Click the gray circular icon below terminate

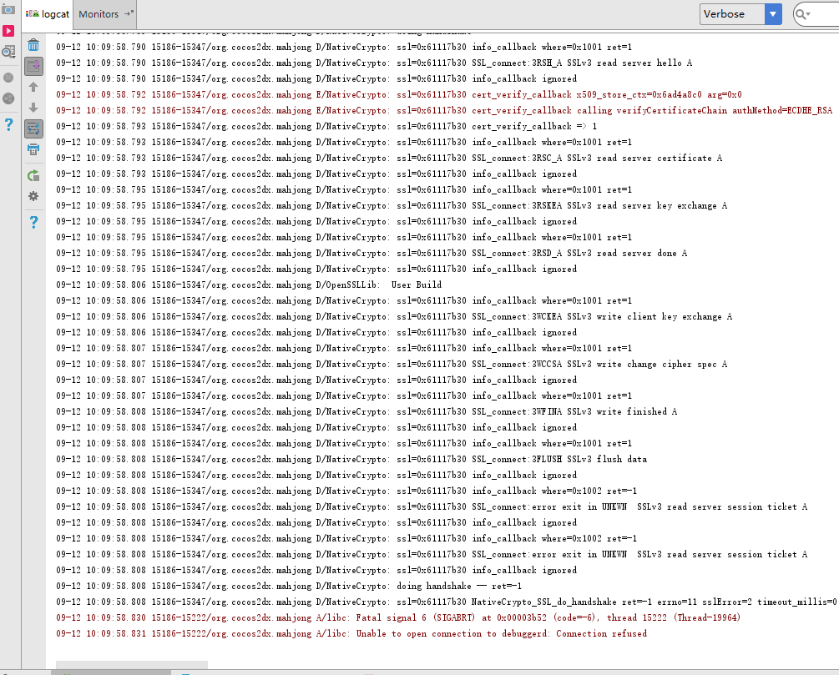tap(8, 99)
